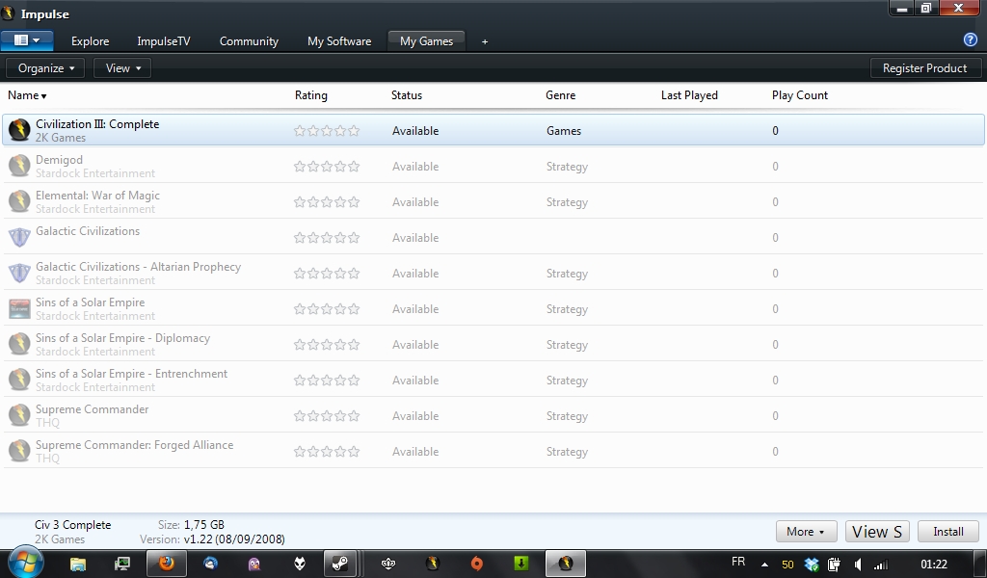The height and width of the screenshot is (578, 987).
Task: Open the Origin taskbar icon
Action: (476, 564)
